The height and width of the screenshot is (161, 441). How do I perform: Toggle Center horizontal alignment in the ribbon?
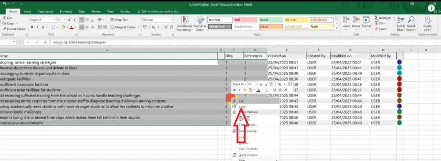[x=87, y=27]
